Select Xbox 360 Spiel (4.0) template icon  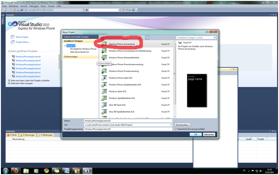click(x=104, y=105)
